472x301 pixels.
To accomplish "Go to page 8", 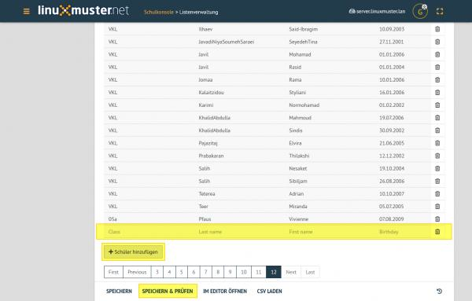I will [218, 272].
